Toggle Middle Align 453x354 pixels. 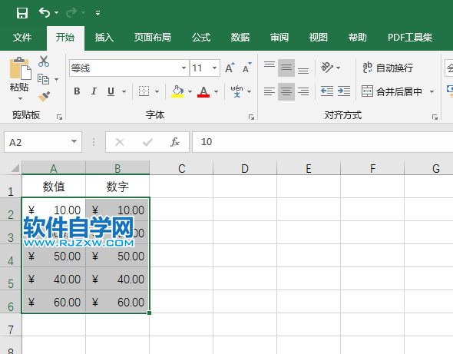(286, 68)
